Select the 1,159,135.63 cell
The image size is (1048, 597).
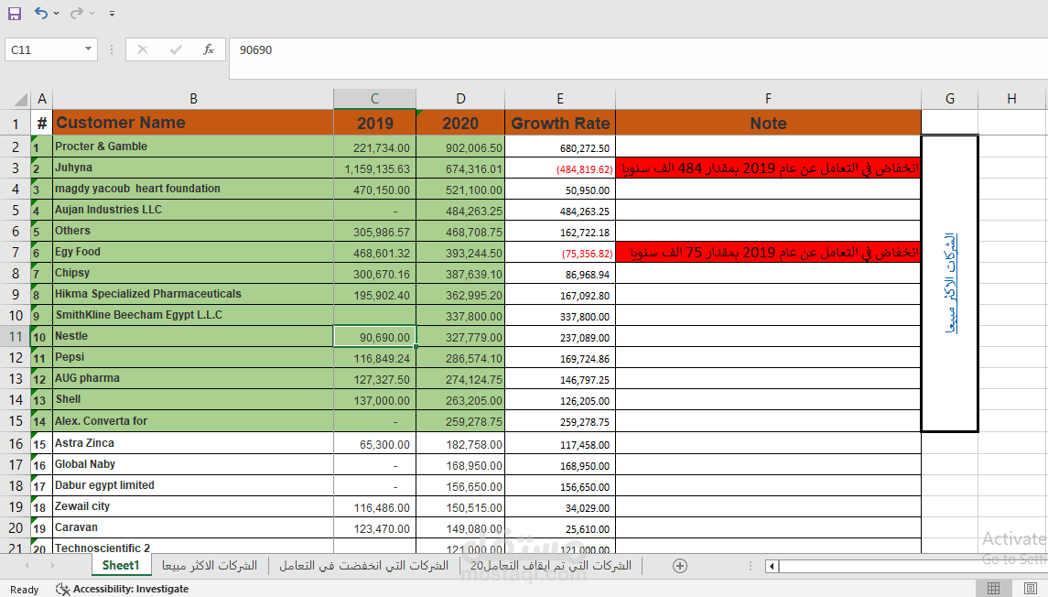pos(375,168)
